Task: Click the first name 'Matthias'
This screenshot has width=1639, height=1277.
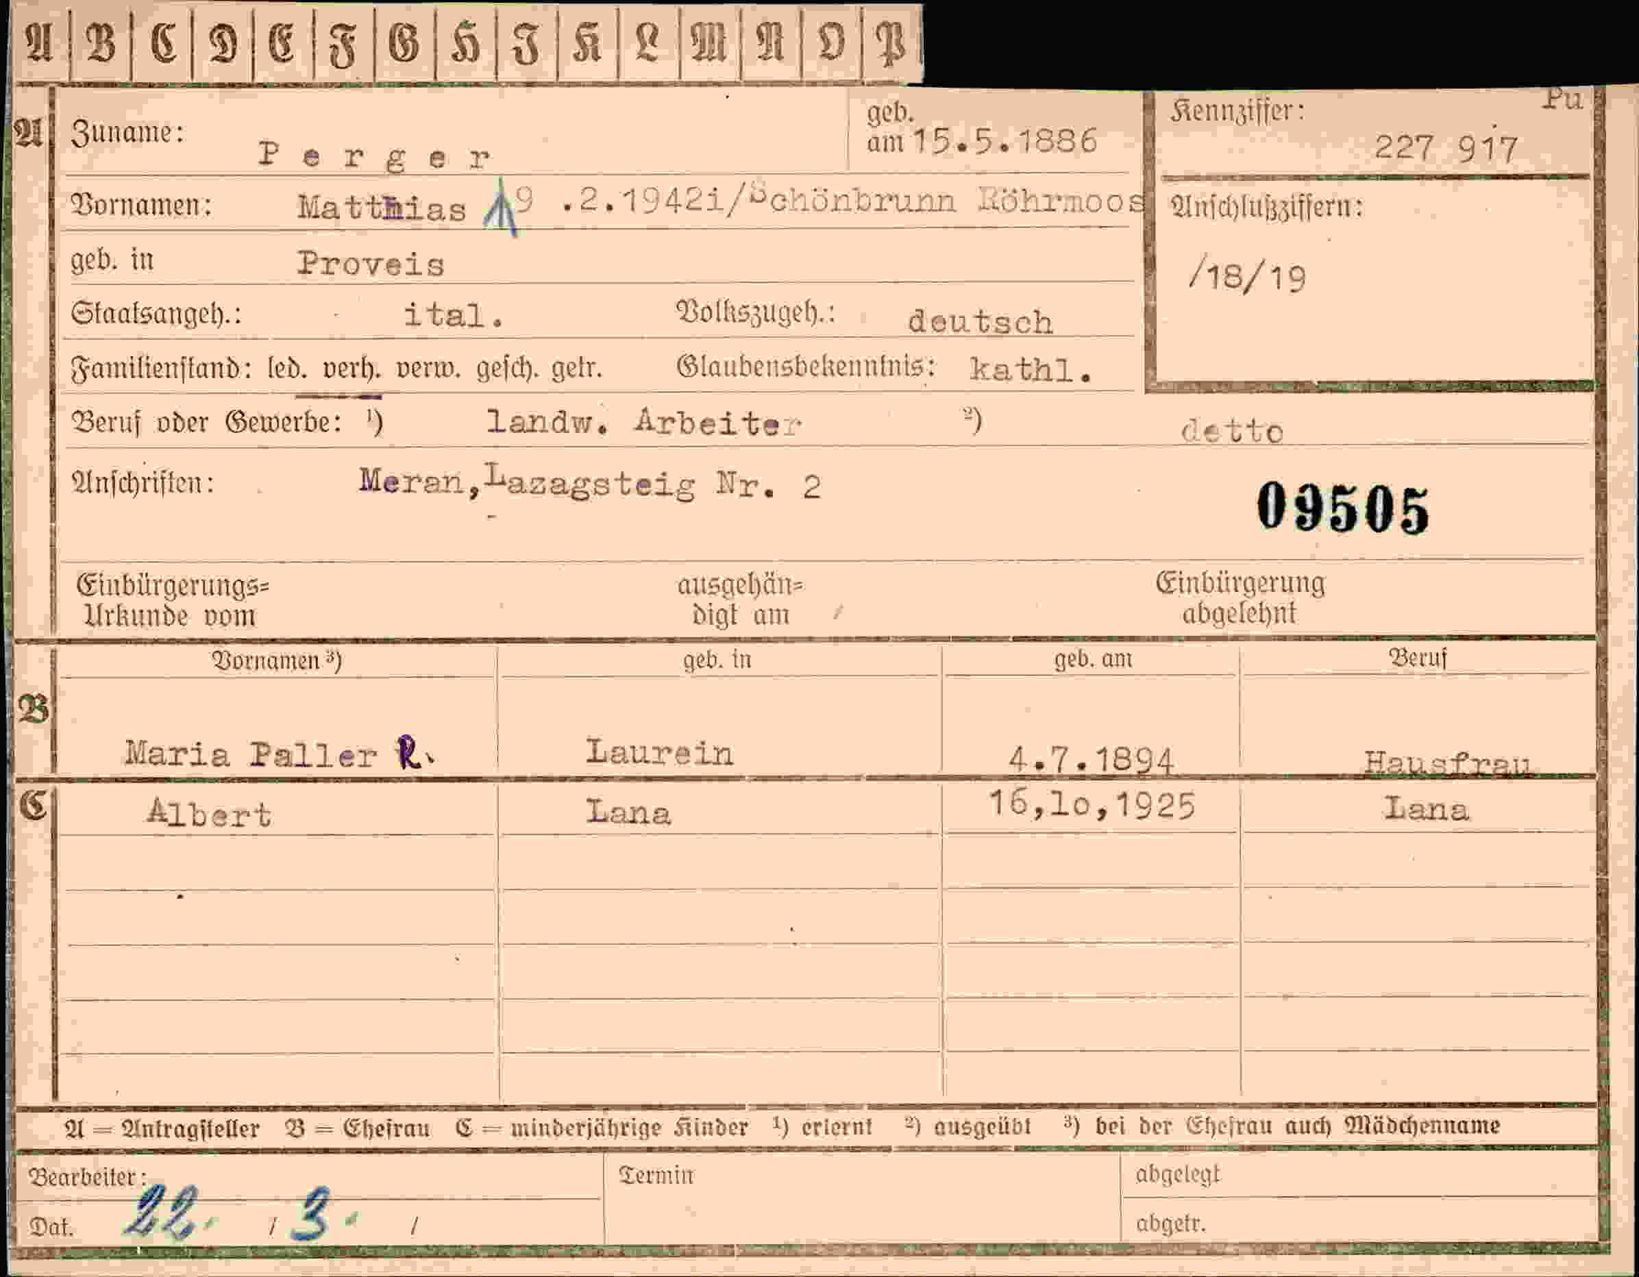Action: point(381,208)
